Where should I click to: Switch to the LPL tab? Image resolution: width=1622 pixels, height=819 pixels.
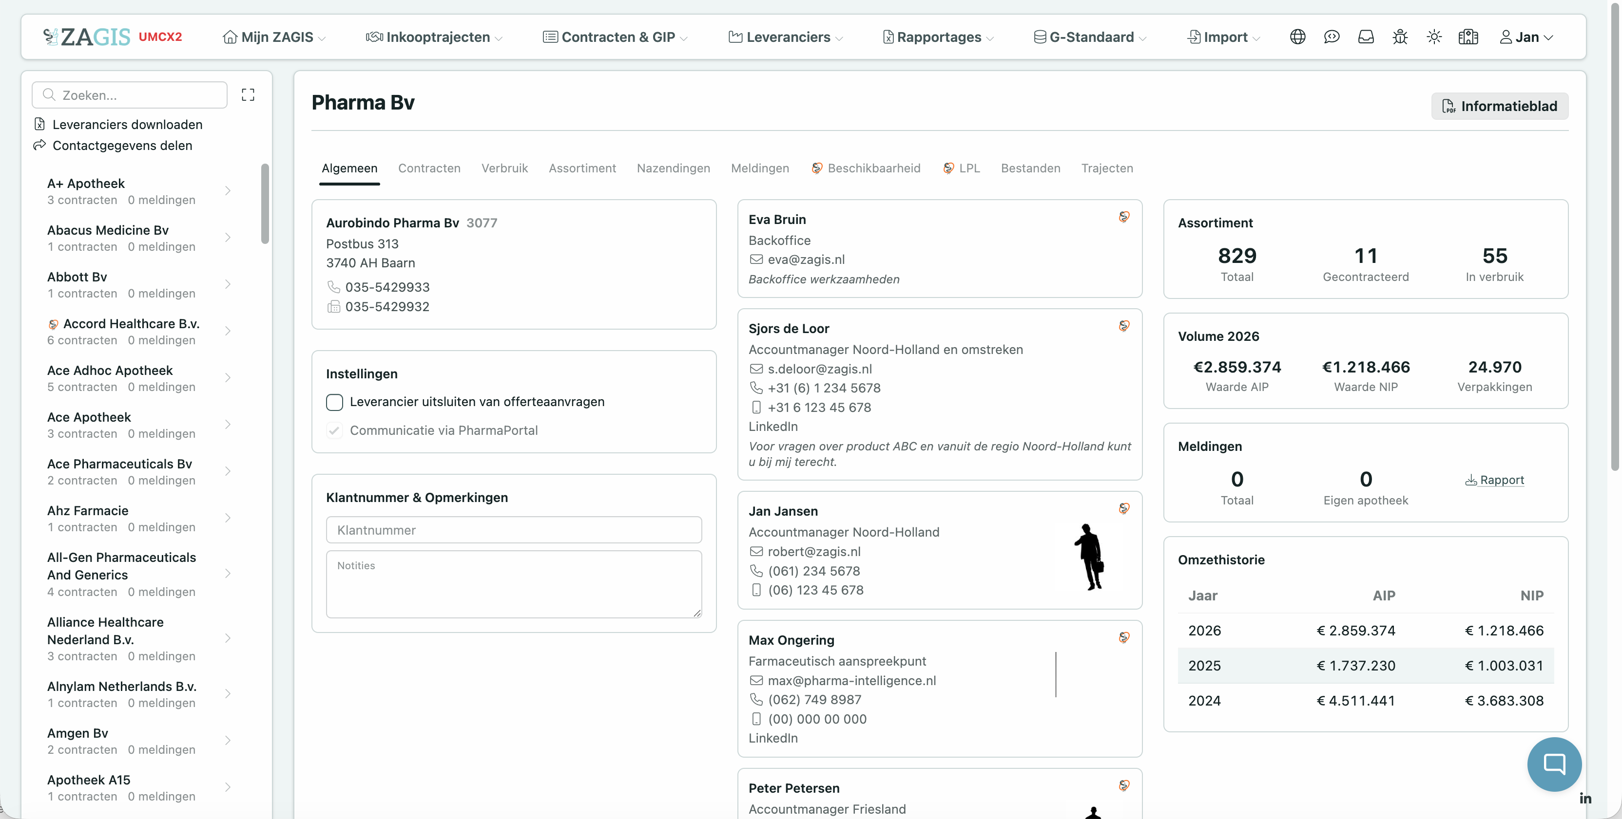pyautogui.click(x=962, y=168)
